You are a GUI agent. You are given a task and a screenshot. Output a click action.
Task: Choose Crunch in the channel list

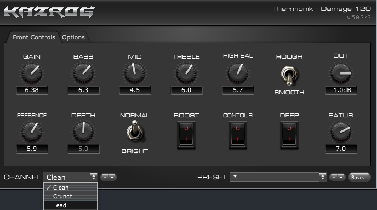point(71,196)
